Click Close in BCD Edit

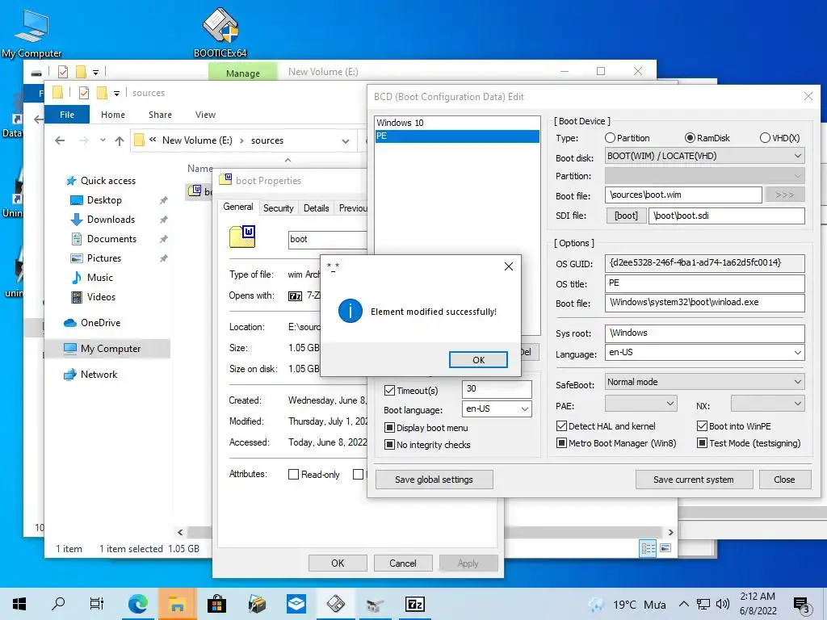click(784, 480)
